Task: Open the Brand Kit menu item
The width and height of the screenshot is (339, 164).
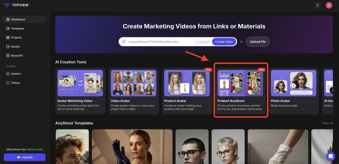Action: tap(25, 55)
